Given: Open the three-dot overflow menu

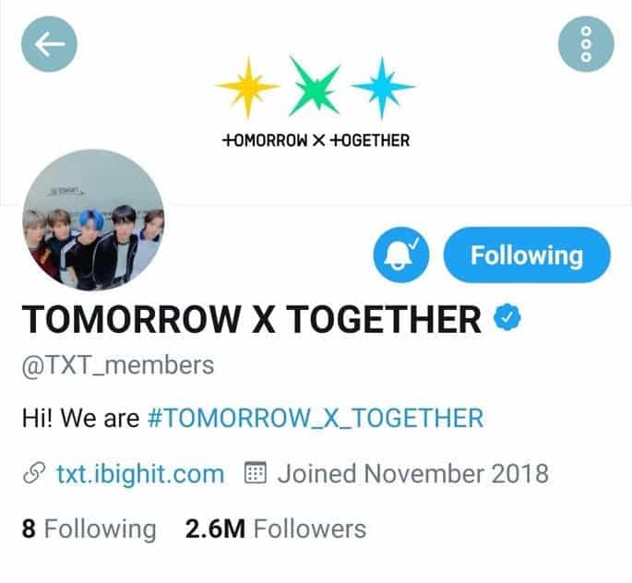Looking at the screenshot, I should pyautogui.click(x=586, y=44).
